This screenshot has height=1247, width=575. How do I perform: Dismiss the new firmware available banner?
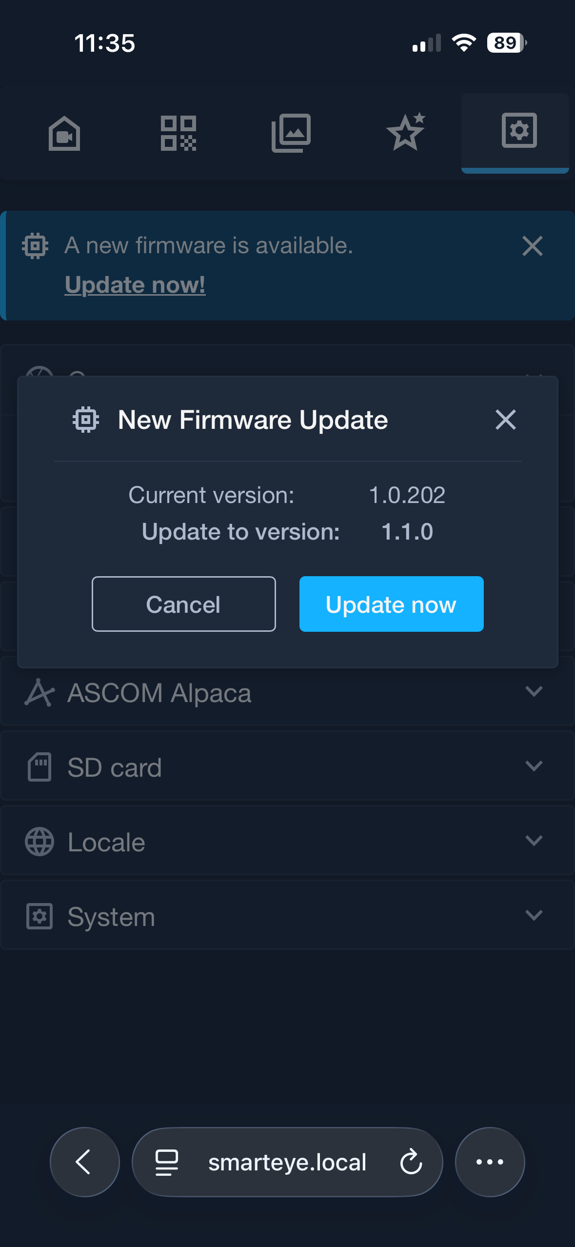click(x=532, y=246)
